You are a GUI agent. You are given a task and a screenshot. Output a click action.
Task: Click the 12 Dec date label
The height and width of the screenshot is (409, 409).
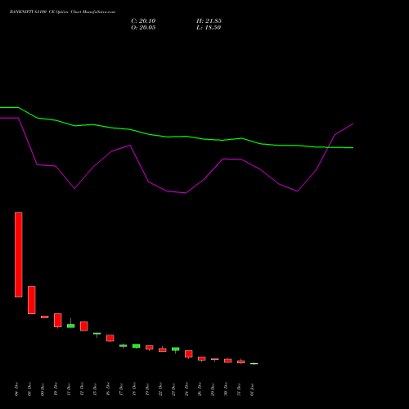82,389
